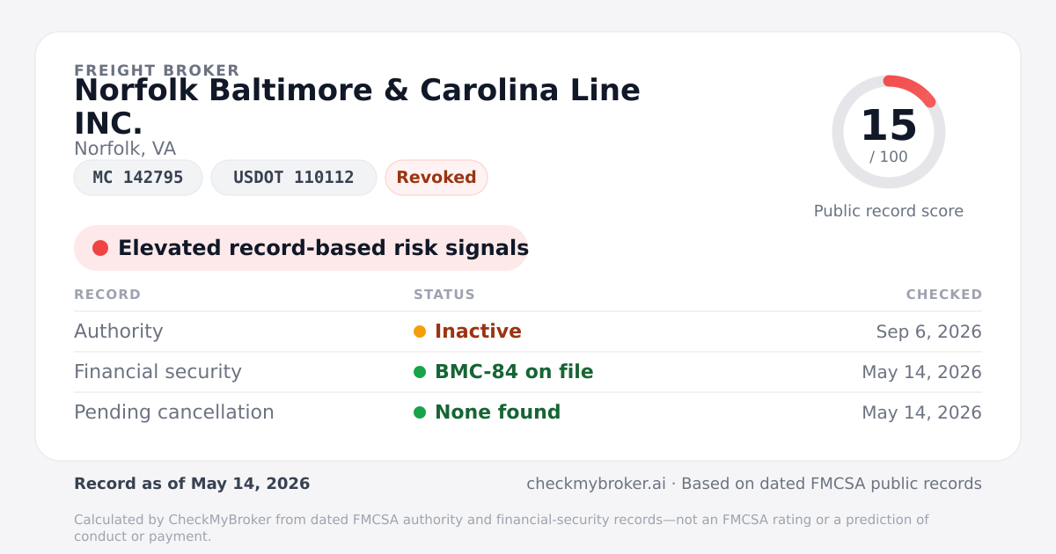
Task: Select the USDOT 110112 badge
Action: pyautogui.click(x=294, y=178)
